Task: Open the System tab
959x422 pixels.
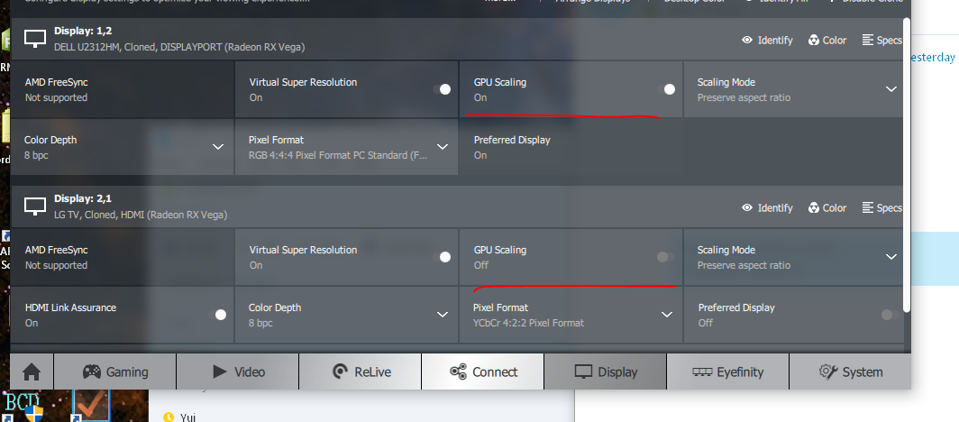Action: pyautogui.click(x=850, y=372)
